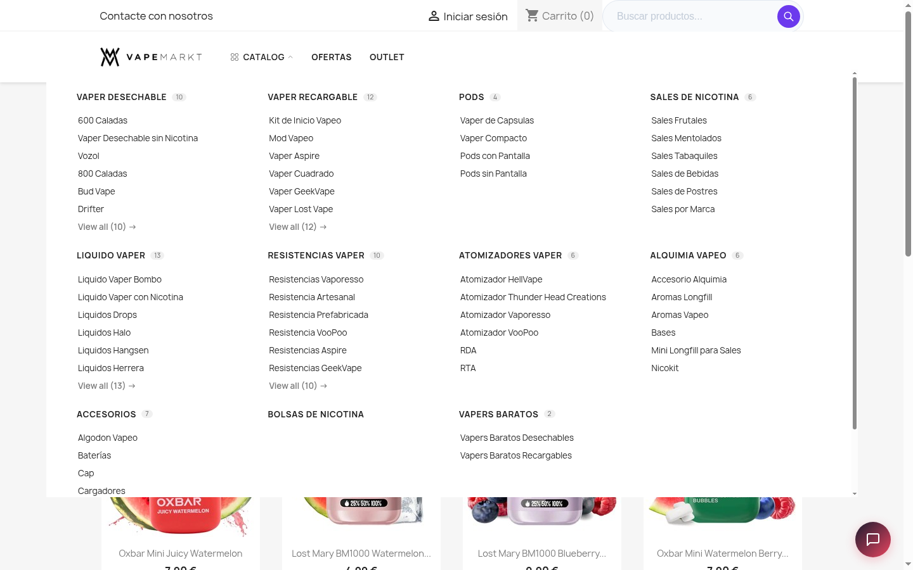Open Mini Longfill para Sales

(x=696, y=350)
